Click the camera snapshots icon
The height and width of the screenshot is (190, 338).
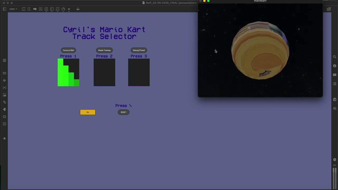point(335,99)
